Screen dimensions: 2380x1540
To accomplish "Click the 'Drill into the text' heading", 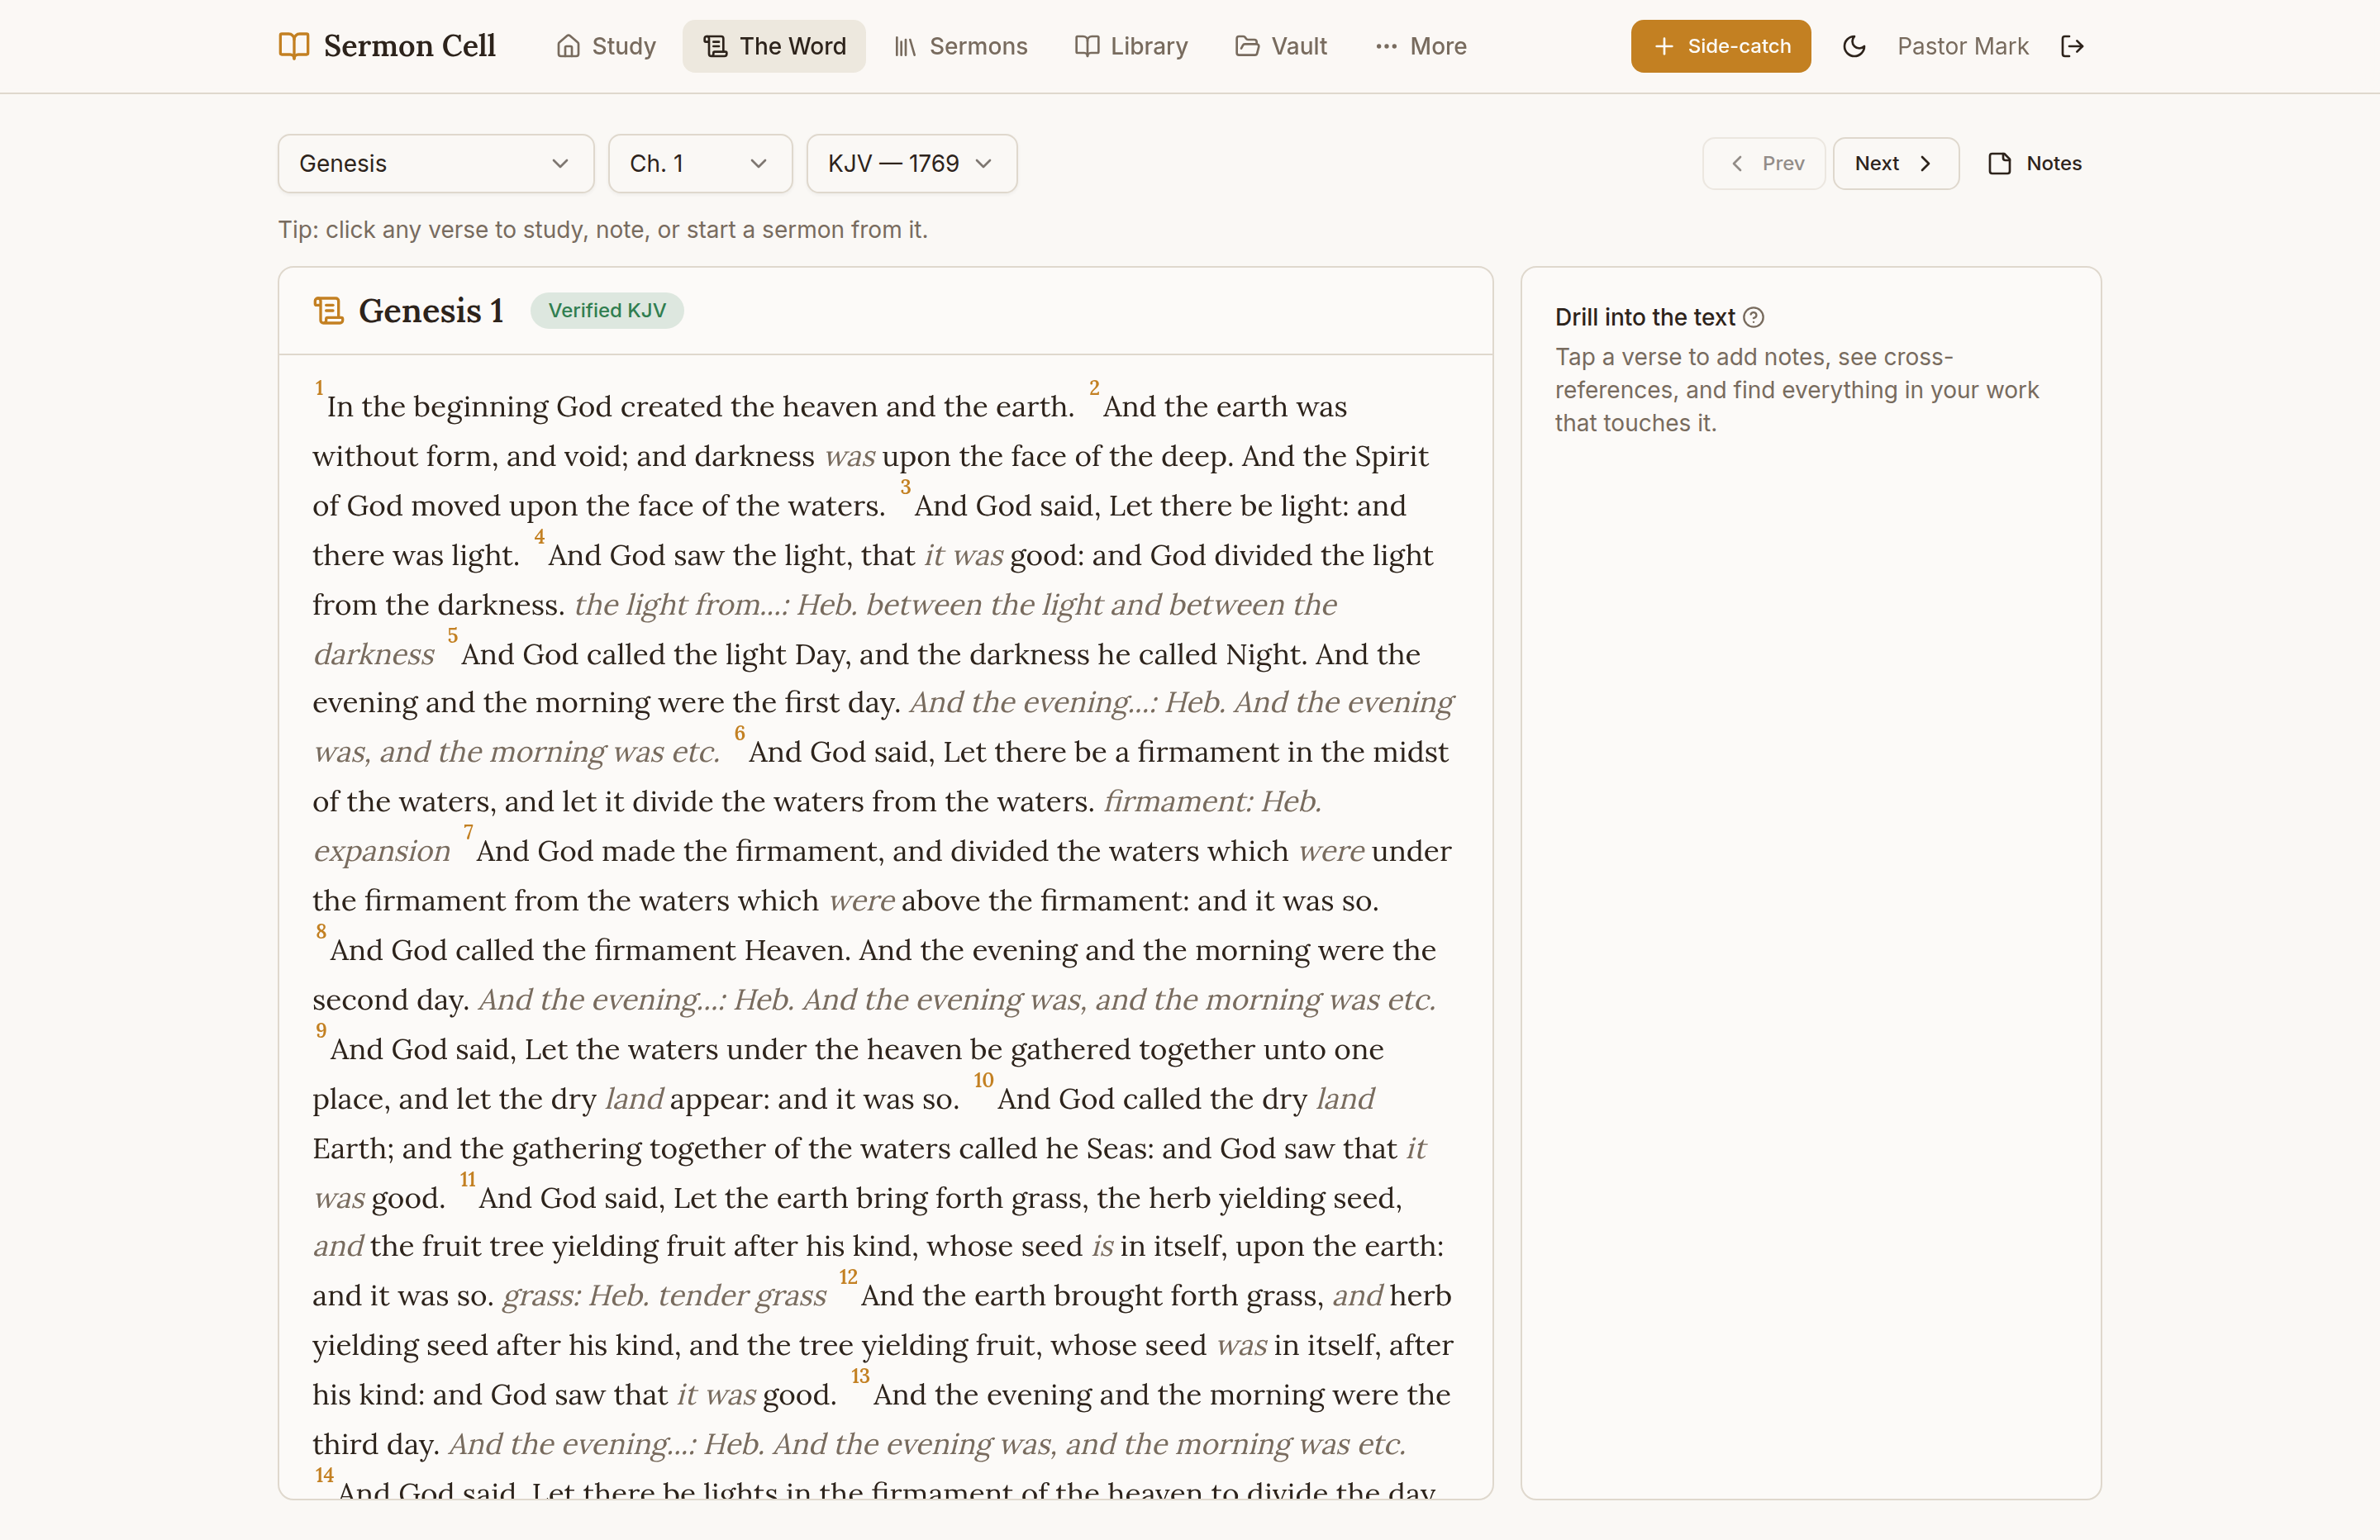I will point(1645,317).
